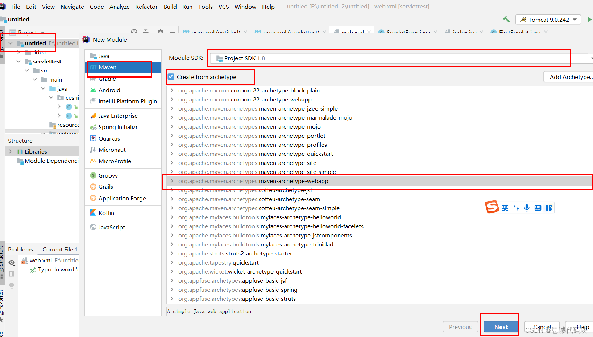Open the VCS menu
The width and height of the screenshot is (593, 337).
tap(224, 7)
